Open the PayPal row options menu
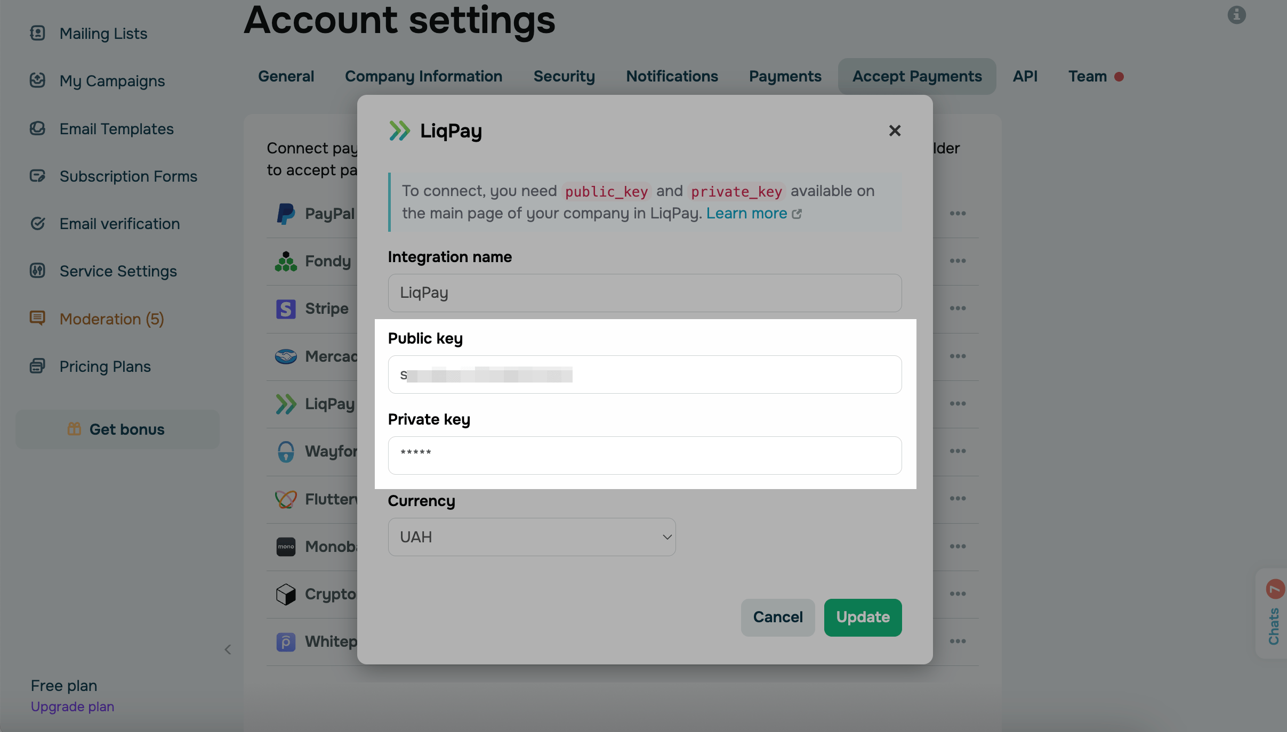 (x=958, y=214)
